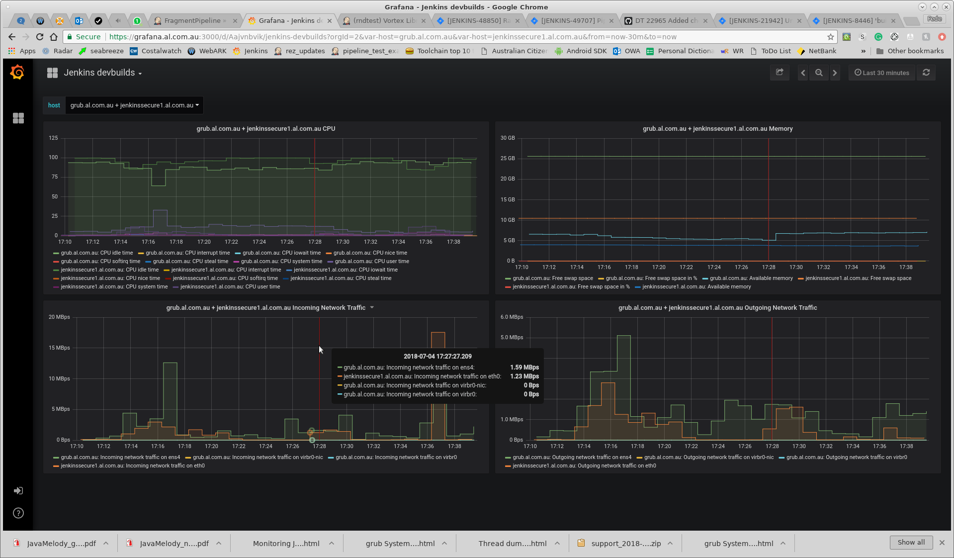
Task: Open the OWA bookmark
Action: click(x=626, y=51)
